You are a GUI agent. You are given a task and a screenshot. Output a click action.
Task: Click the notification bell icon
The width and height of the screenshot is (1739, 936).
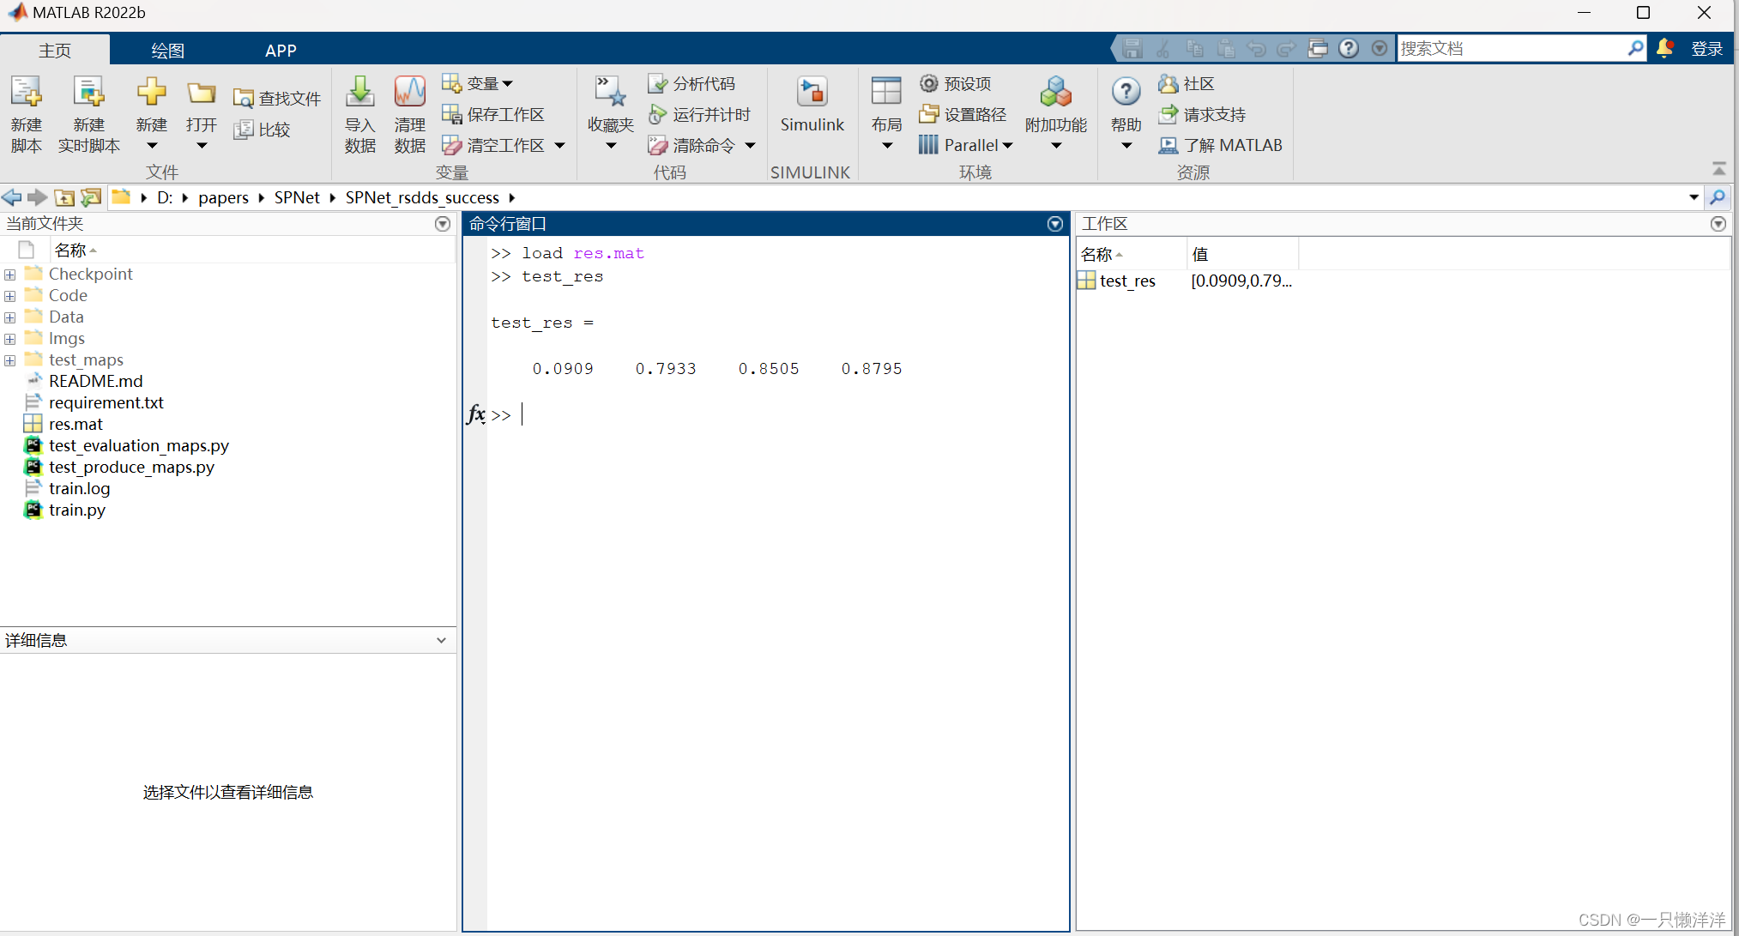click(x=1664, y=48)
